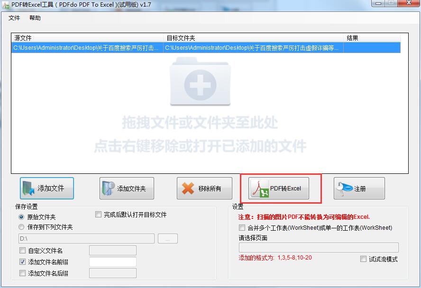Click the 移除所有 button
421x288 pixels.
coord(204,188)
